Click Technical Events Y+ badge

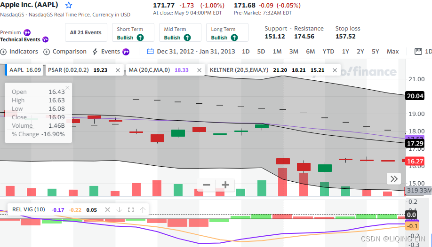pos(46,39)
